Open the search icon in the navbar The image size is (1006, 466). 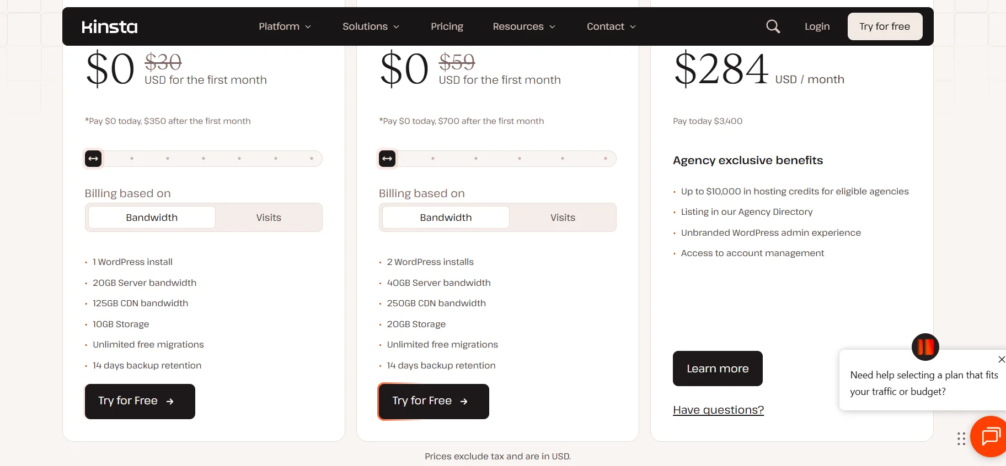tap(773, 26)
